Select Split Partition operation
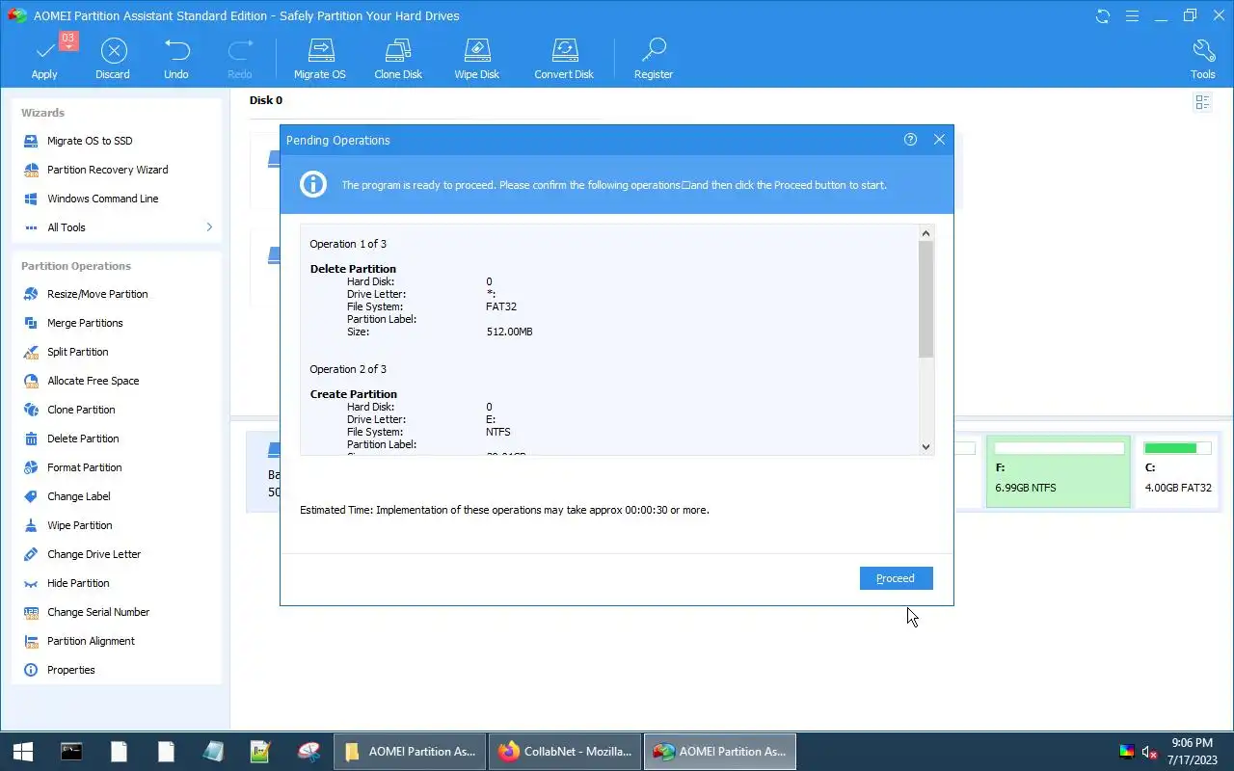Image resolution: width=1234 pixels, height=771 pixels. coord(77,352)
